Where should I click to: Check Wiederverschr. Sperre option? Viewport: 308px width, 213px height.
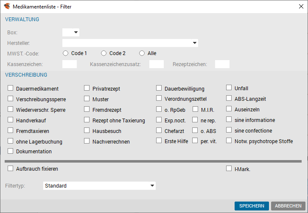[x=11, y=109]
